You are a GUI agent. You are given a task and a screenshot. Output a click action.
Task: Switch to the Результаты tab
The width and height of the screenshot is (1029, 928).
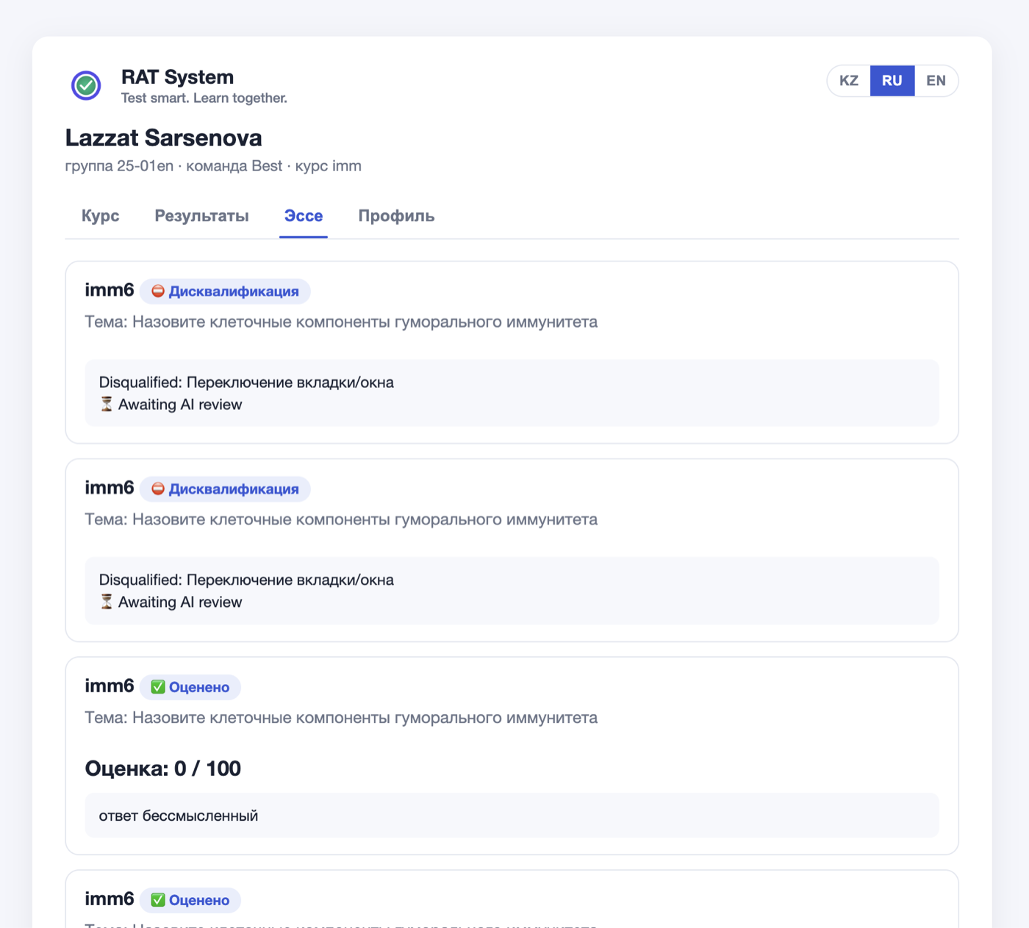click(x=201, y=216)
